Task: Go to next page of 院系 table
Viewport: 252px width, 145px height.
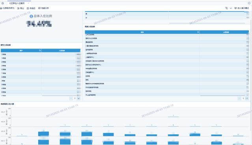Action: coord(247,98)
